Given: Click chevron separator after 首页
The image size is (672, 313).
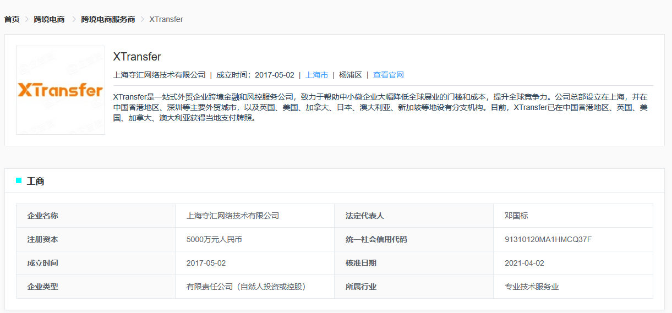Looking at the screenshot, I should [26, 19].
